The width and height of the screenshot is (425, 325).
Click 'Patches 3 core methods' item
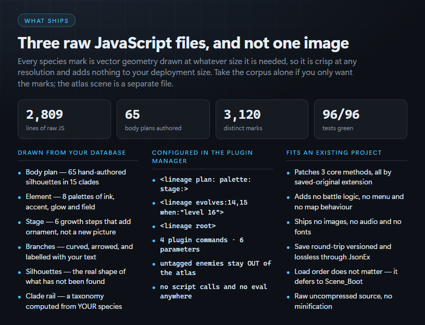[x=343, y=177]
